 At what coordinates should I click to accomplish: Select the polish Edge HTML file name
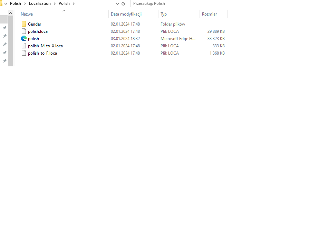pyautogui.click(x=33, y=39)
